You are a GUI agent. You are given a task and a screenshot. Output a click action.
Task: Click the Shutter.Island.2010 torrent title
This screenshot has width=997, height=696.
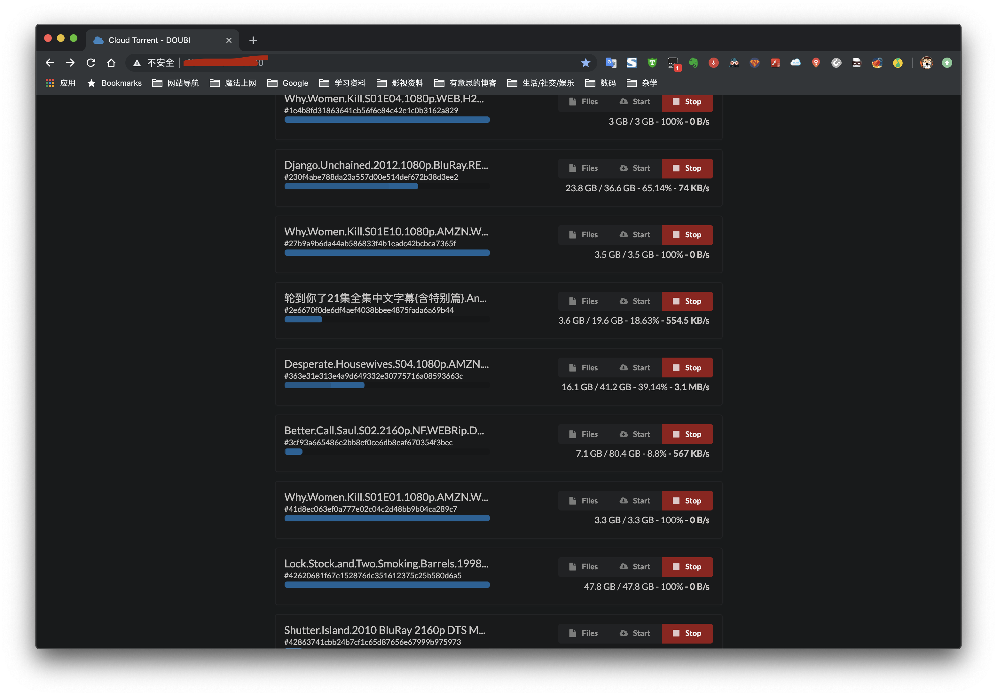384,630
